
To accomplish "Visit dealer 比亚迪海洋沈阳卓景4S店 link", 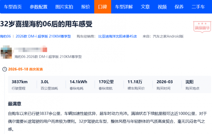I will pos(117,36).
